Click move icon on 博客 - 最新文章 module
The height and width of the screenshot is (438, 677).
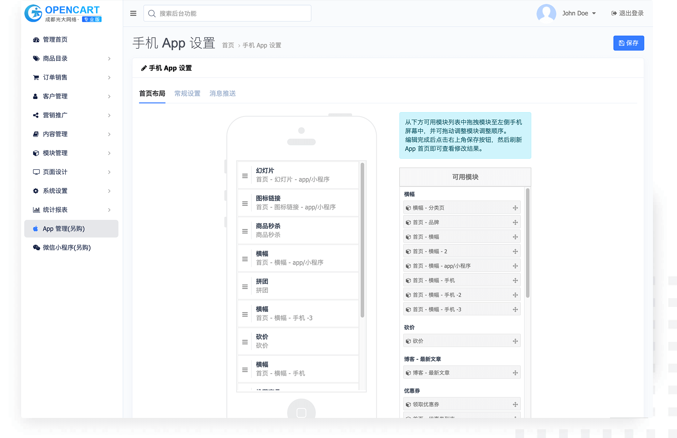515,373
